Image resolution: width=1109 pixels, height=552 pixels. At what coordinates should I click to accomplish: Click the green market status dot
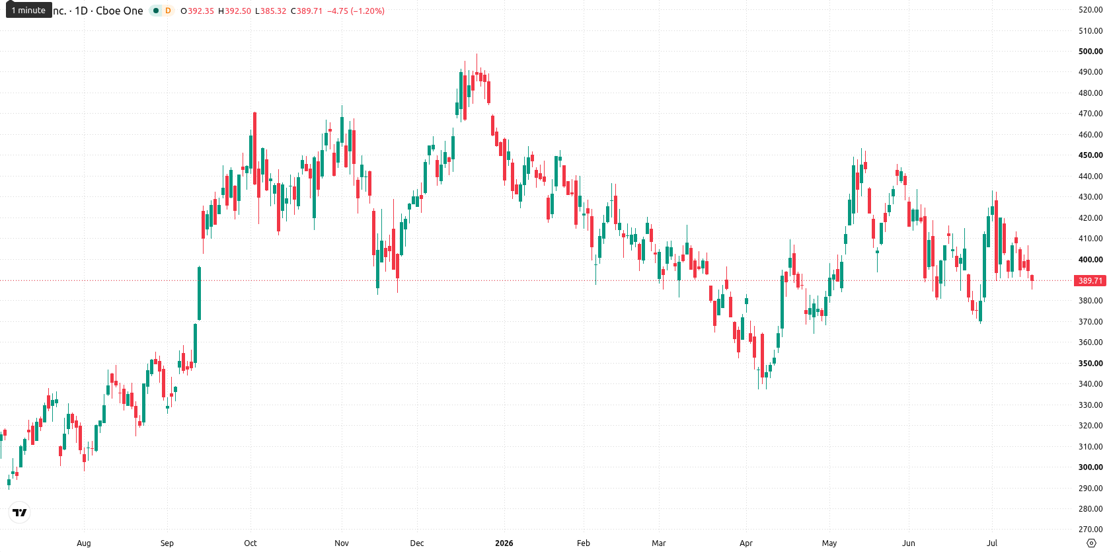(x=156, y=11)
